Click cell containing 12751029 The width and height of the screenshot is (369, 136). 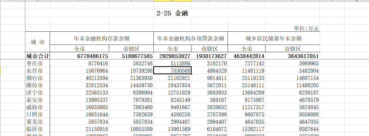coord(173,93)
